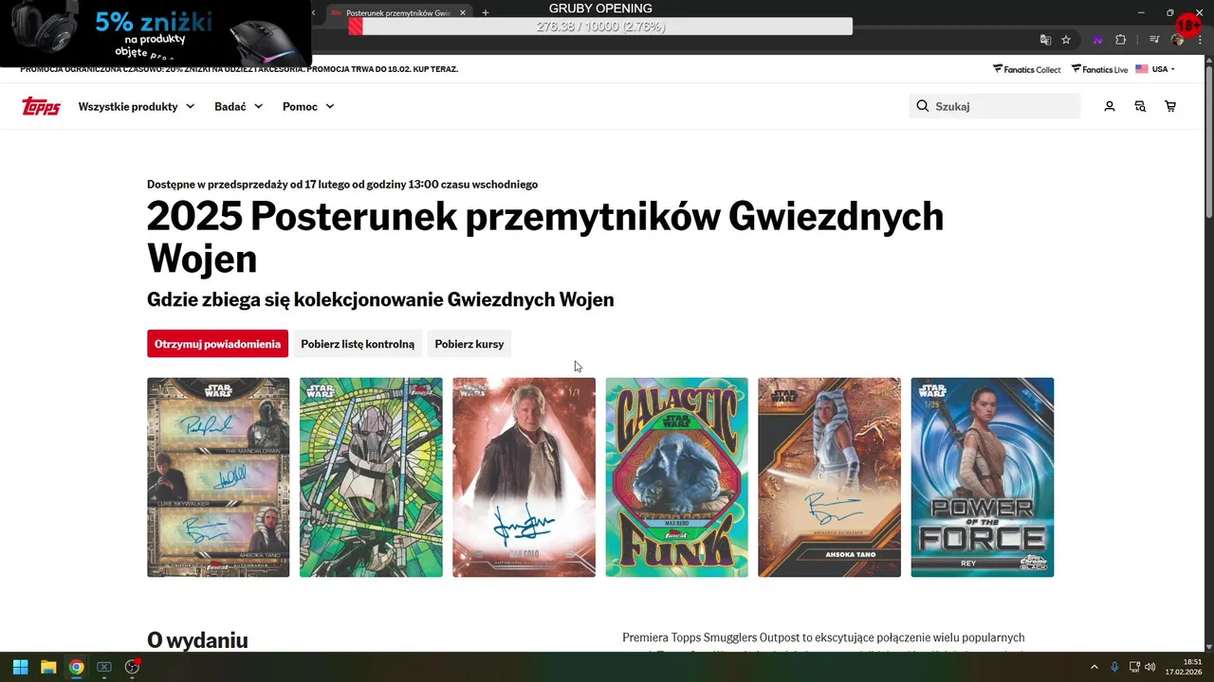Open the Galactic Funk Max Rebo card
The image size is (1214, 682).
tap(676, 477)
